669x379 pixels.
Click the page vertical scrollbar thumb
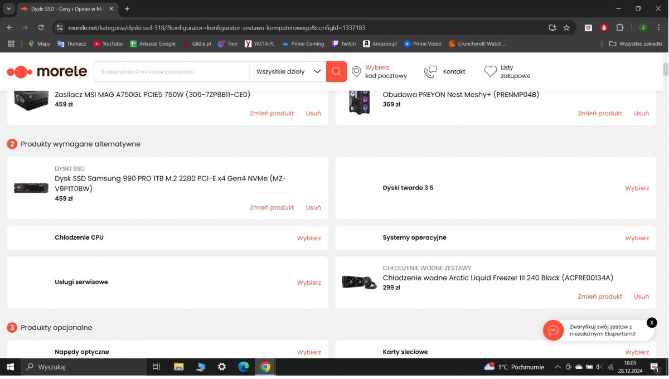(665, 70)
